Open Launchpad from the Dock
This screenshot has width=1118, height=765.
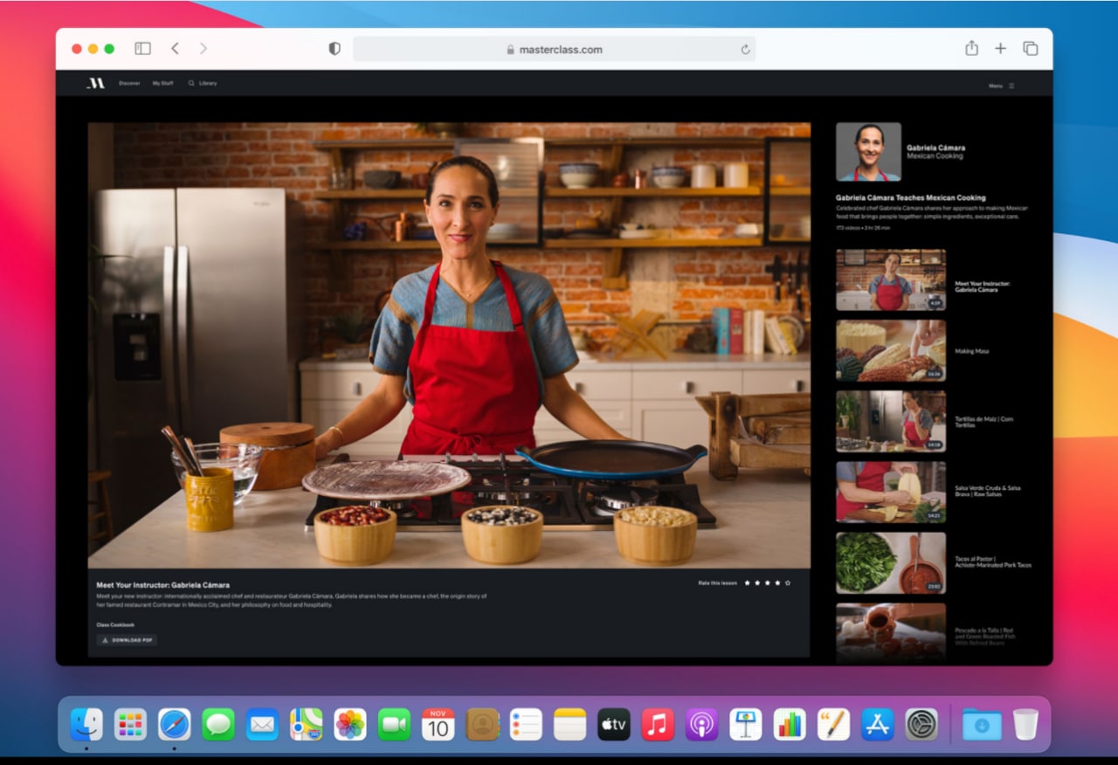pos(130,724)
